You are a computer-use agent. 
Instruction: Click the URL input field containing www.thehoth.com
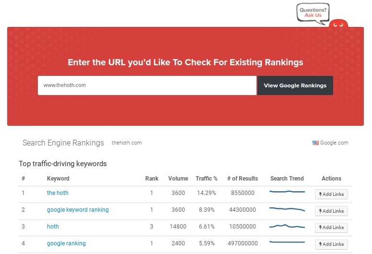click(x=147, y=85)
